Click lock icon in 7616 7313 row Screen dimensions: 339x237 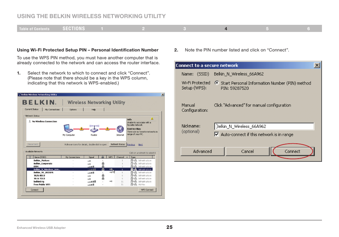click(103, 178)
